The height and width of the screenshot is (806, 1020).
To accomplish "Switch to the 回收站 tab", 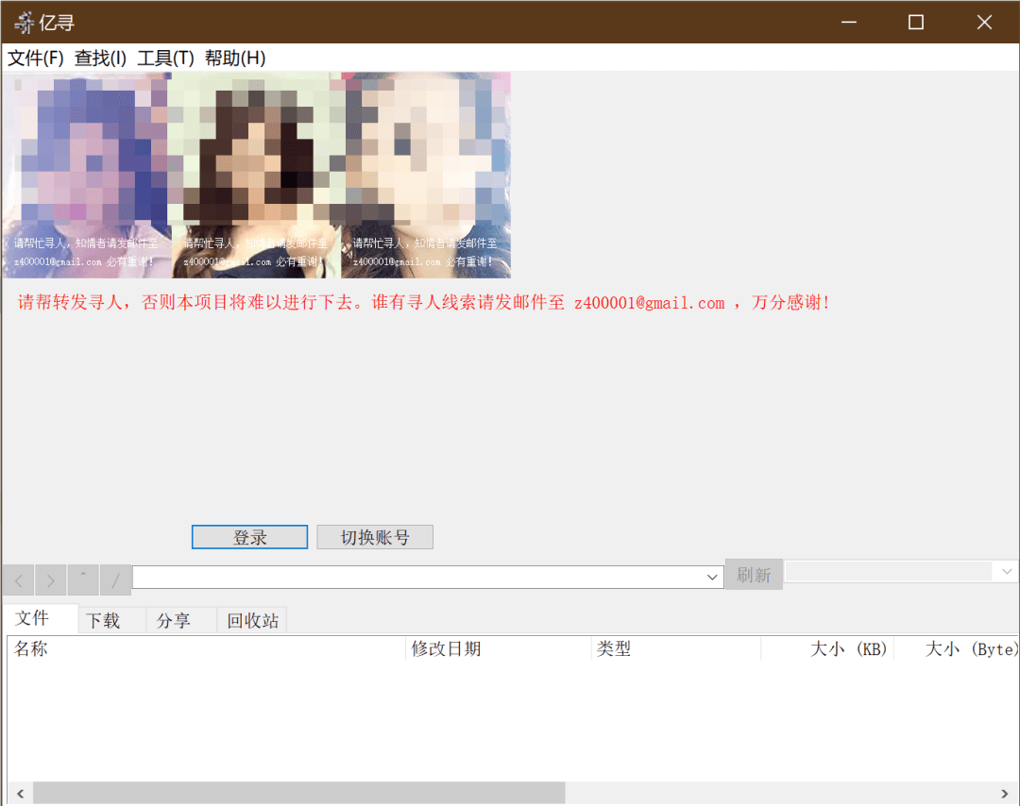I will click(252, 621).
